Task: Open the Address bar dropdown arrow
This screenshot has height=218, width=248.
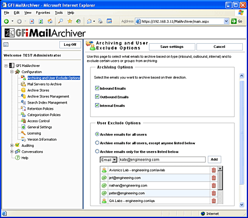Action: 226,21
